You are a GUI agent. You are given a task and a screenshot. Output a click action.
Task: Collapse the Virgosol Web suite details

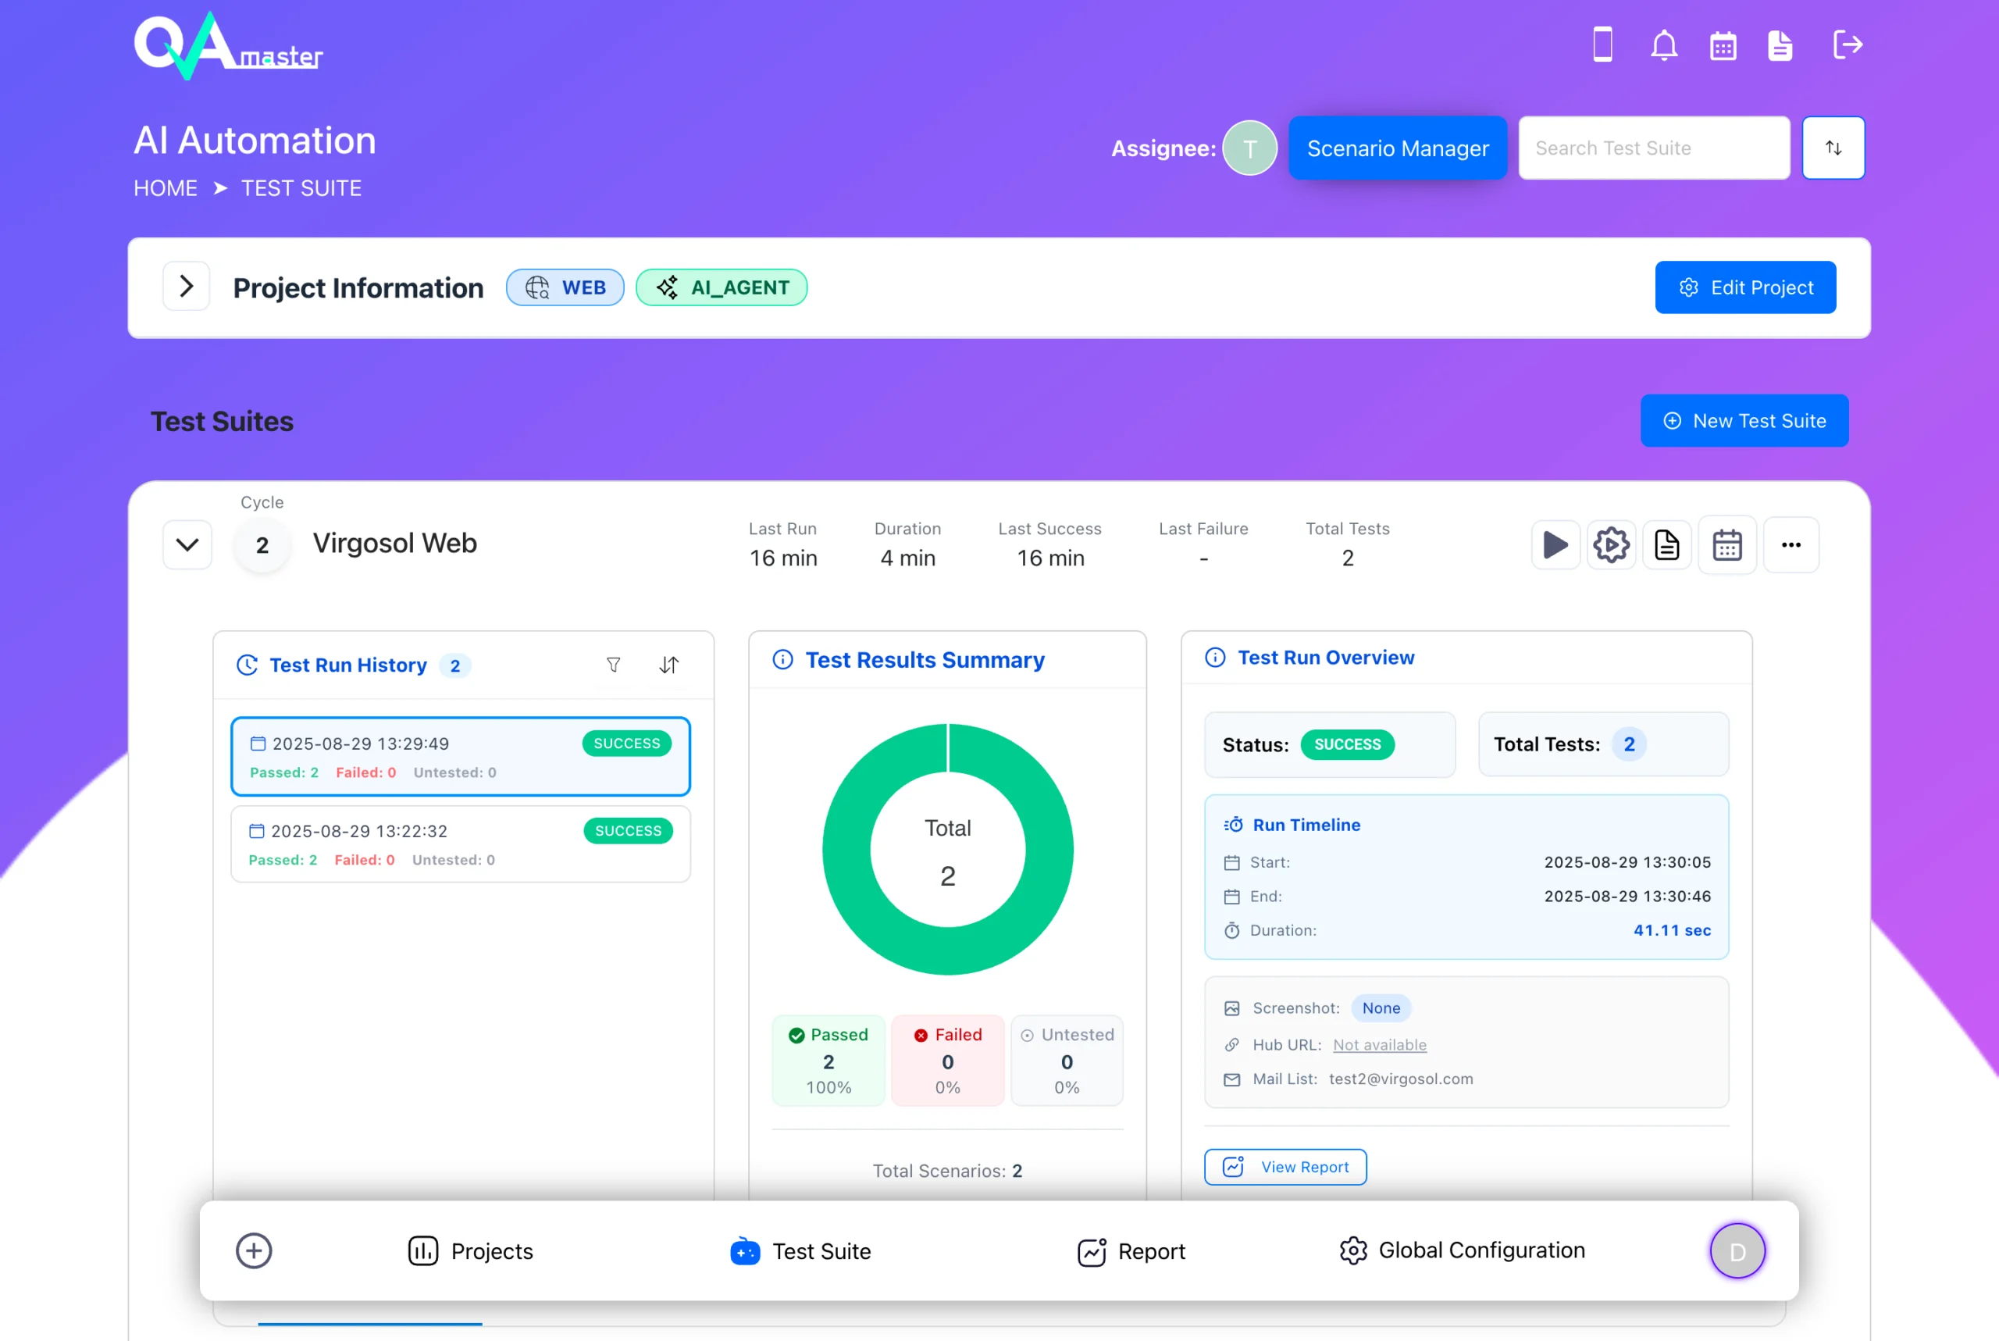click(187, 545)
